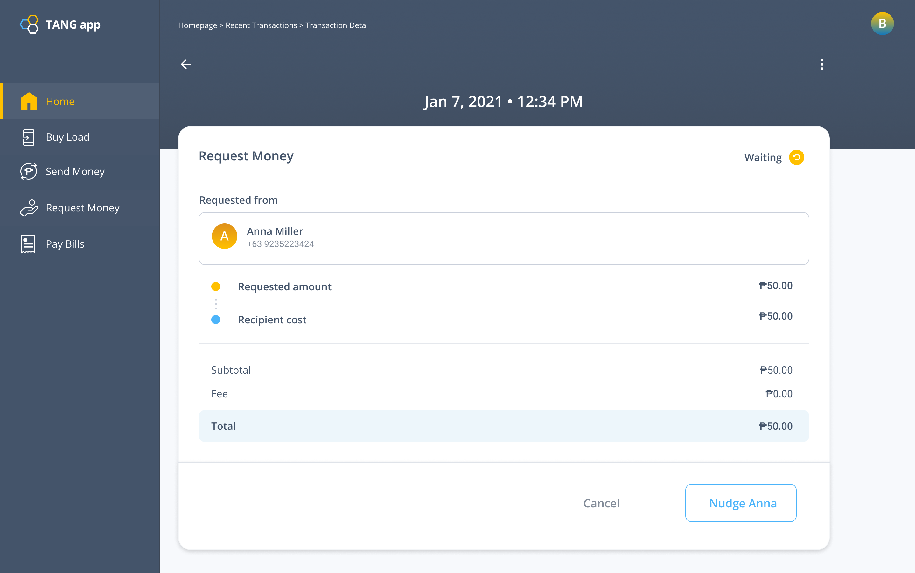Click the Recipient cost ₱50.00 value
Viewport: 915px width, 573px height.
click(776, 316)
